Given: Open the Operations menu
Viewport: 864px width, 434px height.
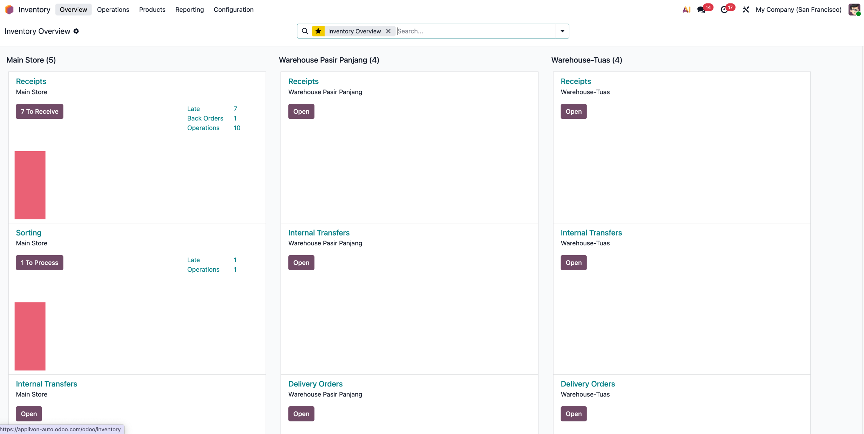Looking at the screenshot, I should click(113, 9).
